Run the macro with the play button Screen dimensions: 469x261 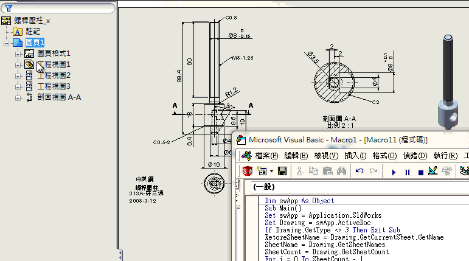394,172
